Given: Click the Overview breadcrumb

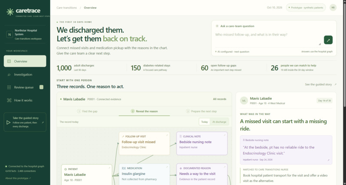Looking at the screenshot, I should pyautogui.click(x=90, y=8).
